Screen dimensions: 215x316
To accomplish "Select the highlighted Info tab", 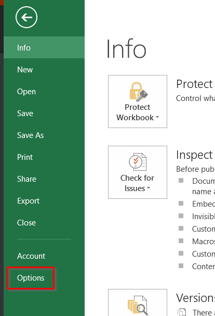I will coord(44,48).
